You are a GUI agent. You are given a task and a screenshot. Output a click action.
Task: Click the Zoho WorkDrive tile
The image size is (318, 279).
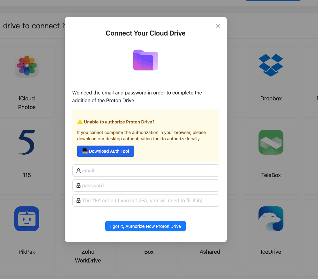[88, 256]
